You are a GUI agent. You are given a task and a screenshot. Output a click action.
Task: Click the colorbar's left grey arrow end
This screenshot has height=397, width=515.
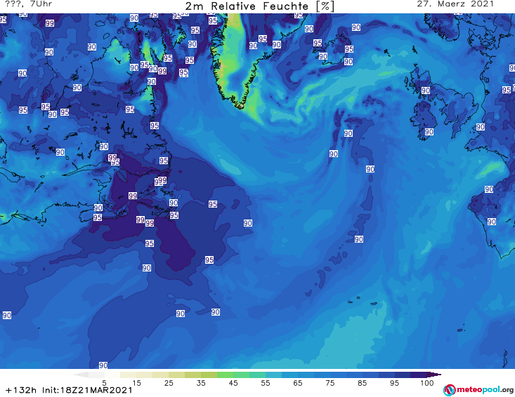click(81, 375)
